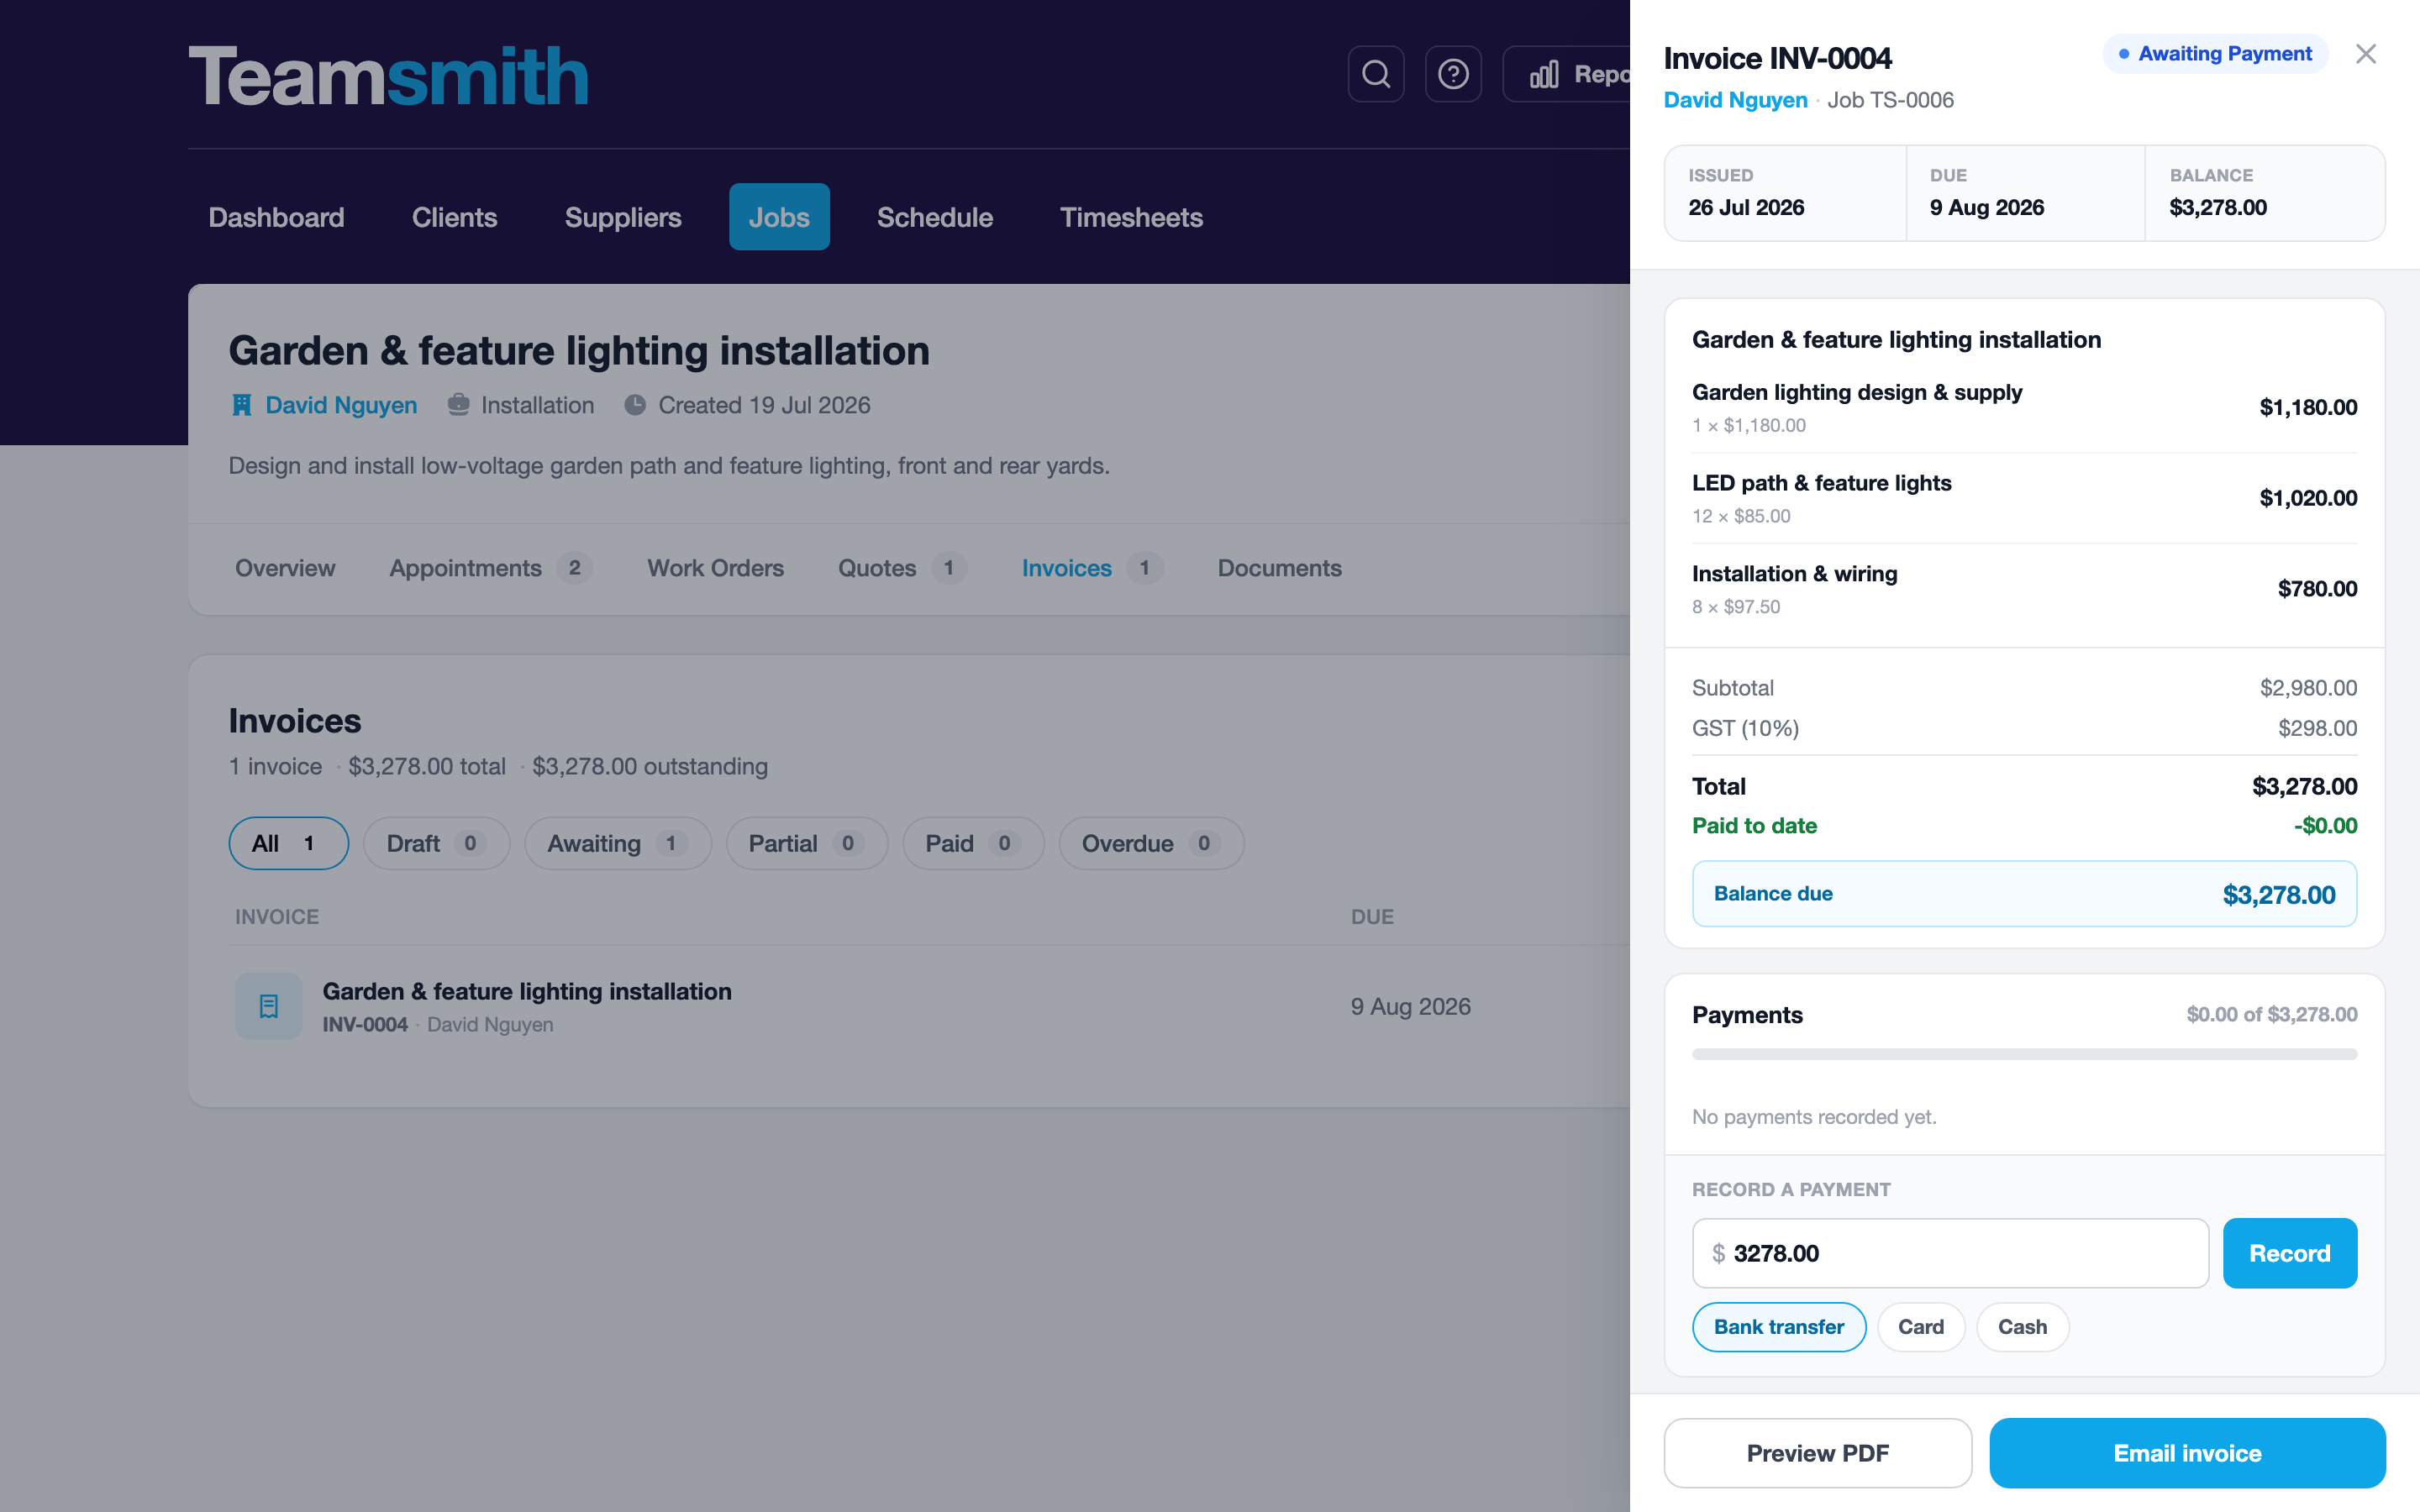Open the Clients nav item
The width and height of the screenshot is (2420, 1512).
click(x=454, y=217)
